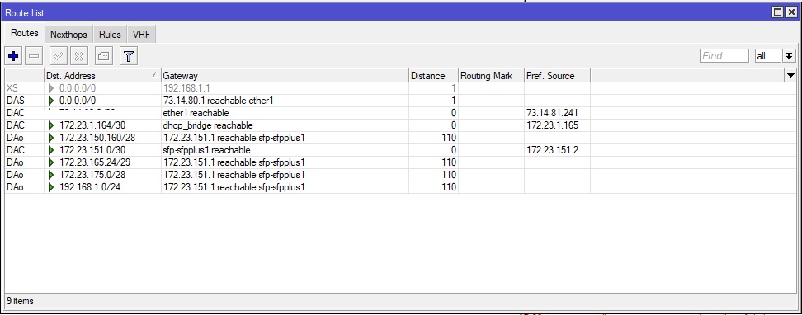Sort by Dst. Address column header

tap(102, 76)
